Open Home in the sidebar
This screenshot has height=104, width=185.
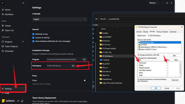8,10
